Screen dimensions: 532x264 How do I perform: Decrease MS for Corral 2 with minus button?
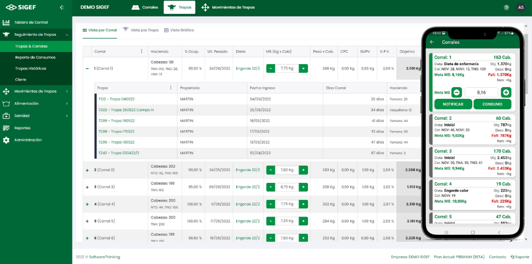270,170
